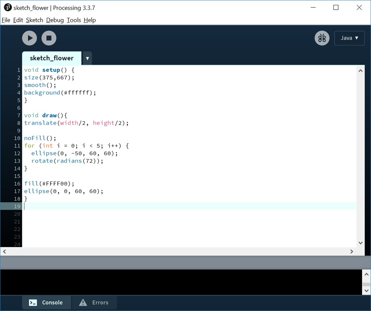Click the 'smooth();' code line
The image size is (371, 311).
pos(40,85)
